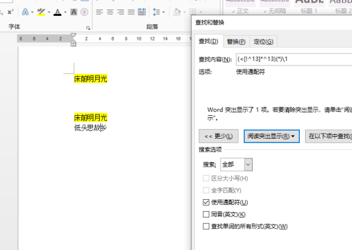Select the 标题 1 style
This screenshot has width=352, height=250.
pyautogui.click(x=309, y=7)
